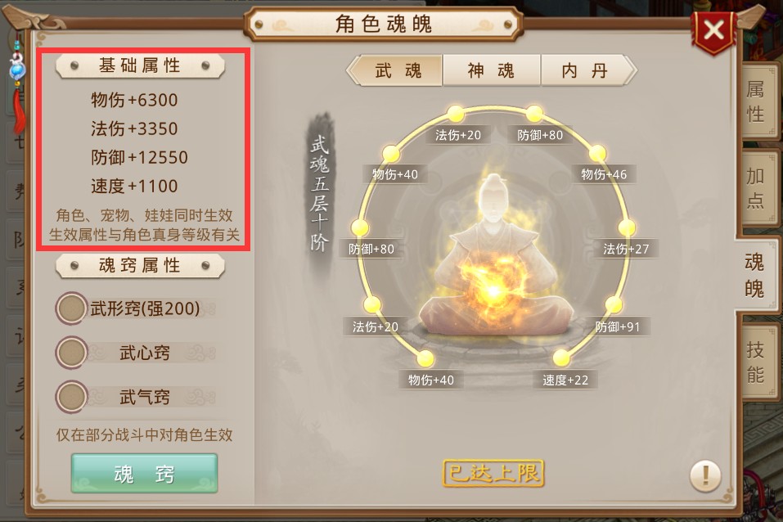The height and width of the screenshot is (522, 783).
Task: Open the 内丹 tab
Action: pos(585,70)
